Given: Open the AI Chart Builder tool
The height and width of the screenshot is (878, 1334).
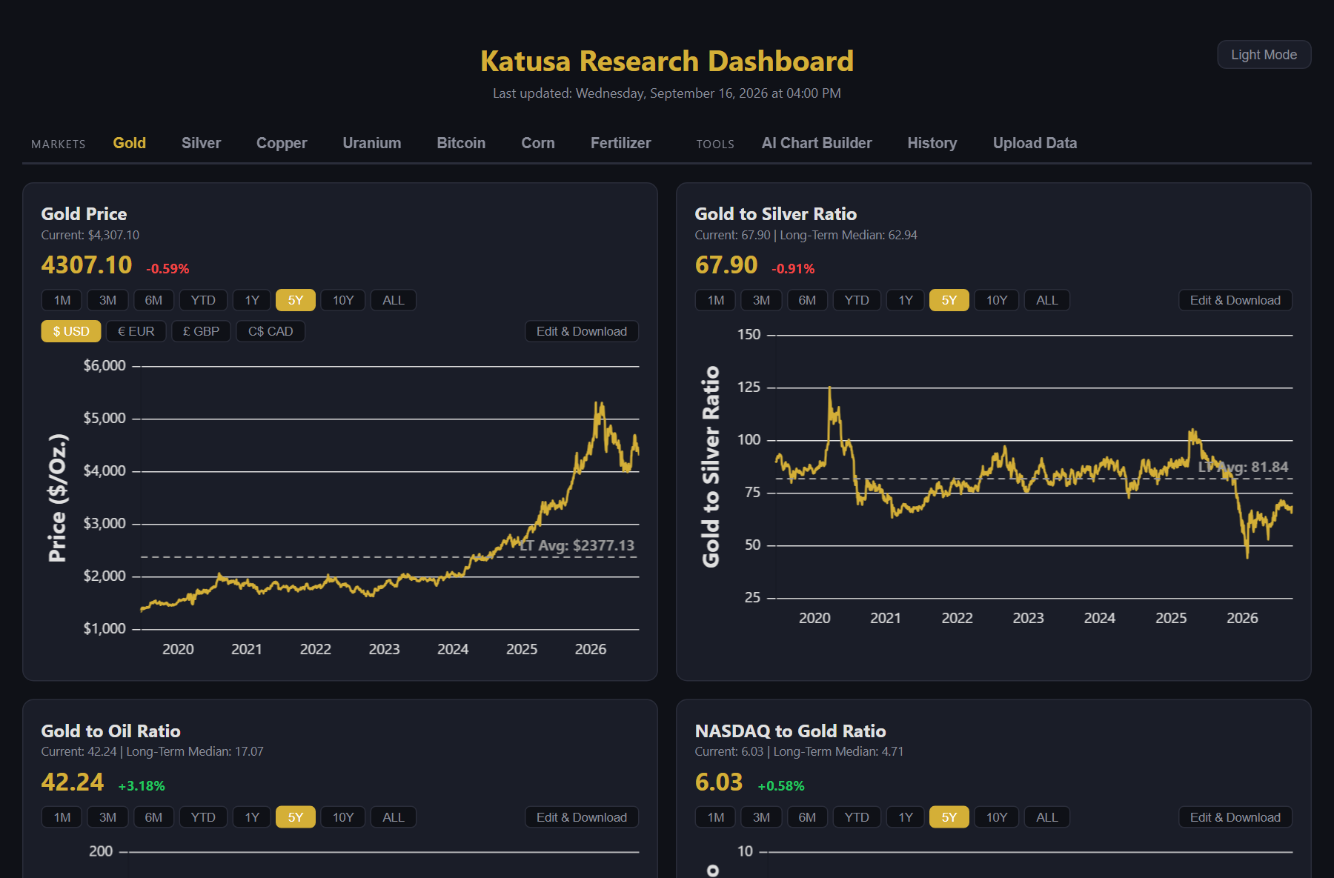Looking at the screenshot, I should [x=817, y=143].
